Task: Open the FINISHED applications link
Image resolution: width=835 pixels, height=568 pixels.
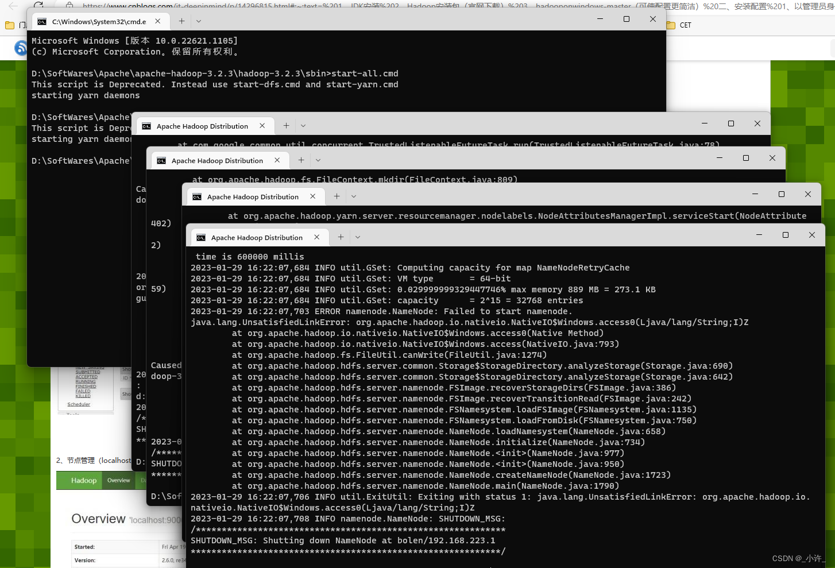Action: [86, 387]
